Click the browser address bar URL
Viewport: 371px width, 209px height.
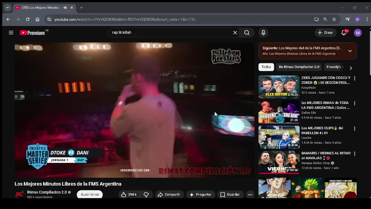tap(125, 19)
